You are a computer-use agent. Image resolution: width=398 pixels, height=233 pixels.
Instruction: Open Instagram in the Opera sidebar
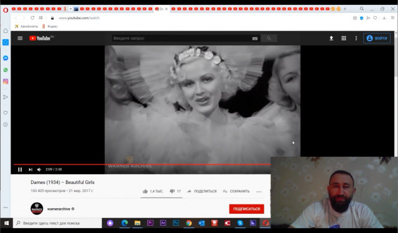point(6,81)
